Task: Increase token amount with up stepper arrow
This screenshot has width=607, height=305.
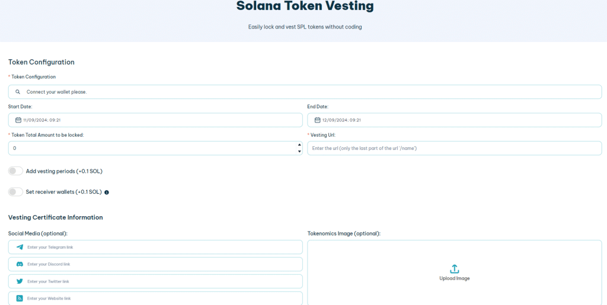Action: coord(299,145)
